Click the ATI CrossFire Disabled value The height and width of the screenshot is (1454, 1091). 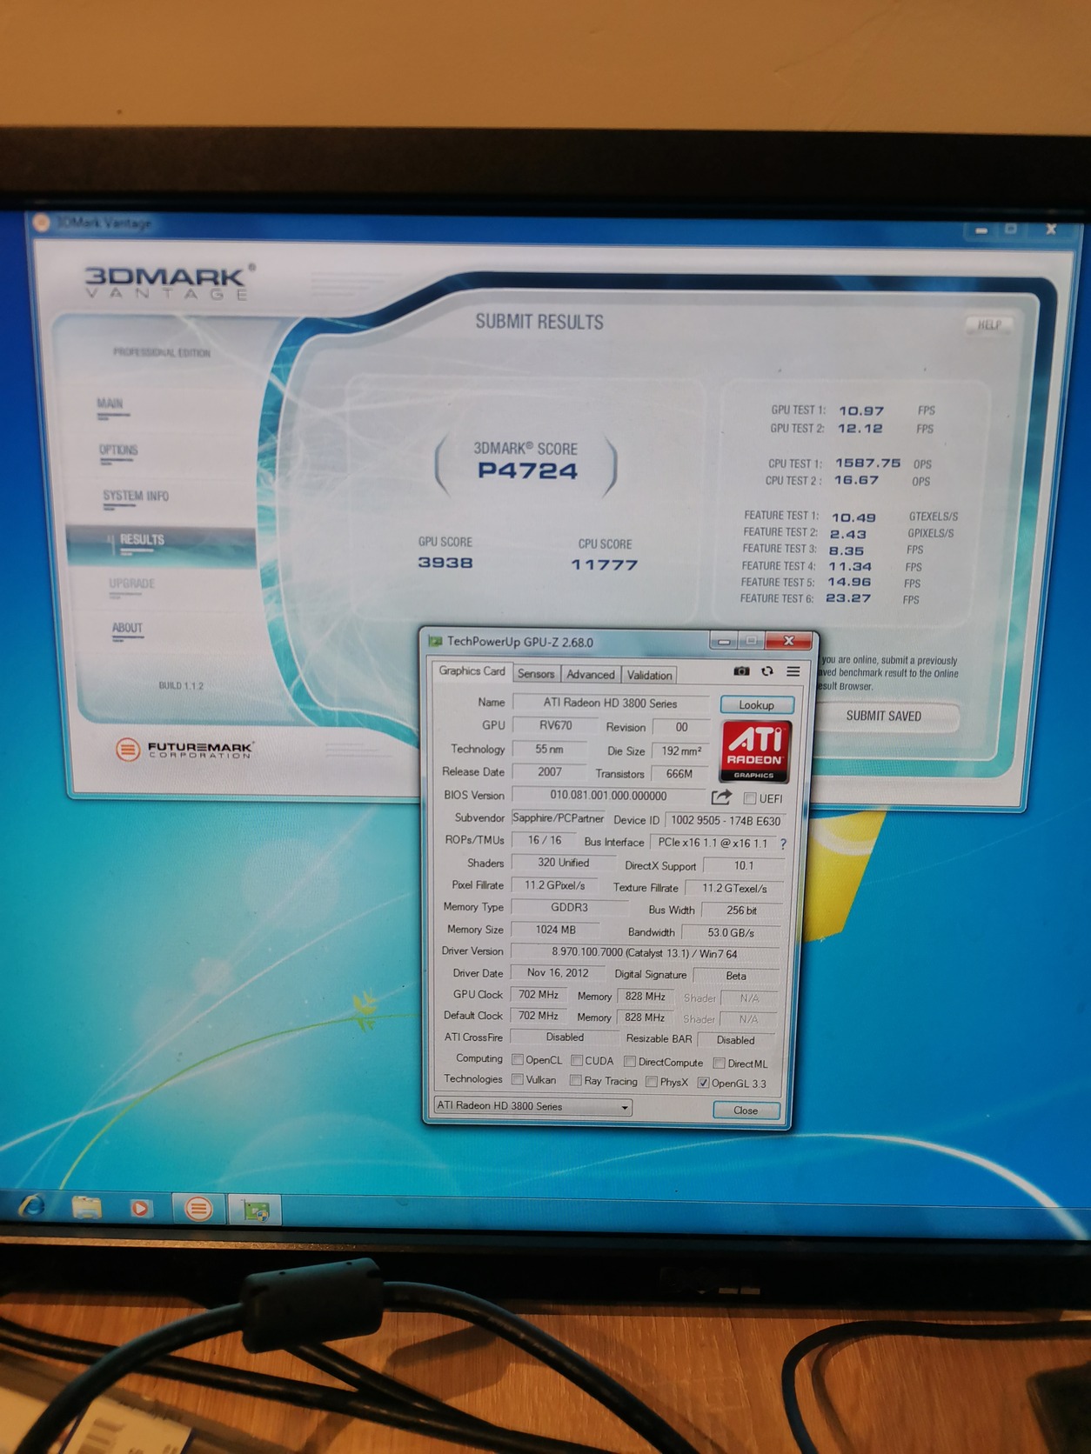tap(565, 1037)
